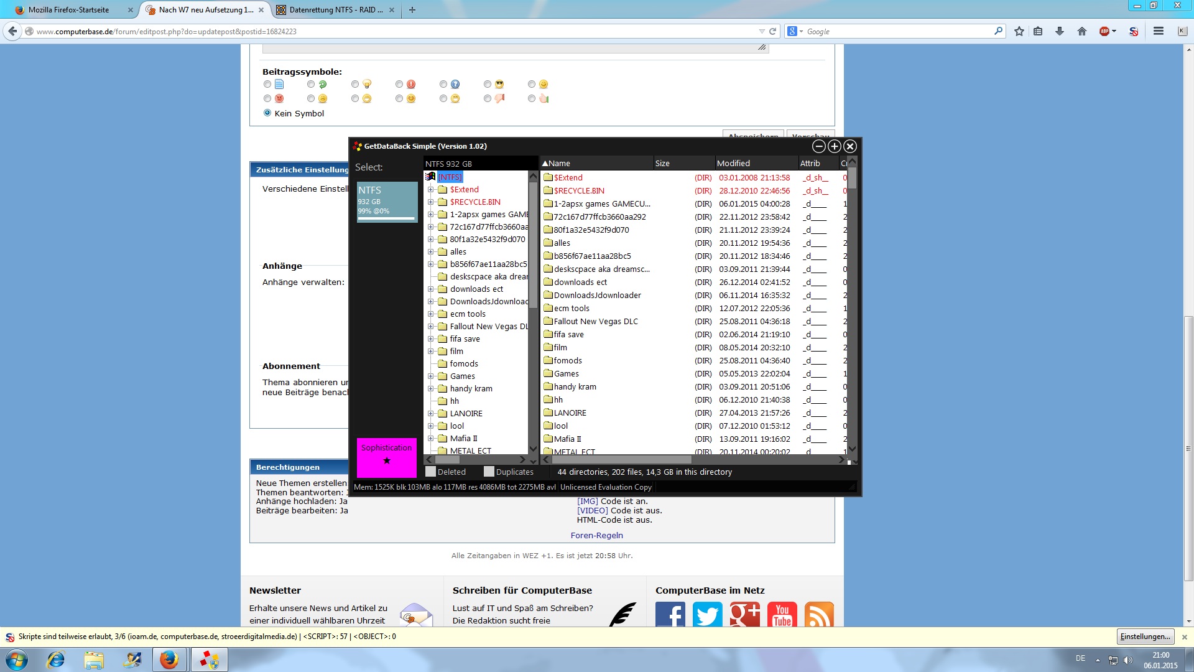Screen dimensions: 1194x672
Task: Select the Kein Symbol radio button
Action: [x=267, y=113]
